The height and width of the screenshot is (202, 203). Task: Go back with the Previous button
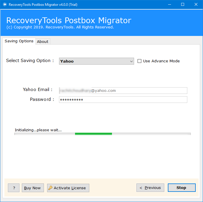(150, 188)
